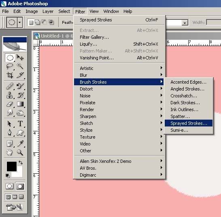The width and height of the screenshot is (221, 217).
Task: Click the black foreground color swatch
Action: pos(12,166)
